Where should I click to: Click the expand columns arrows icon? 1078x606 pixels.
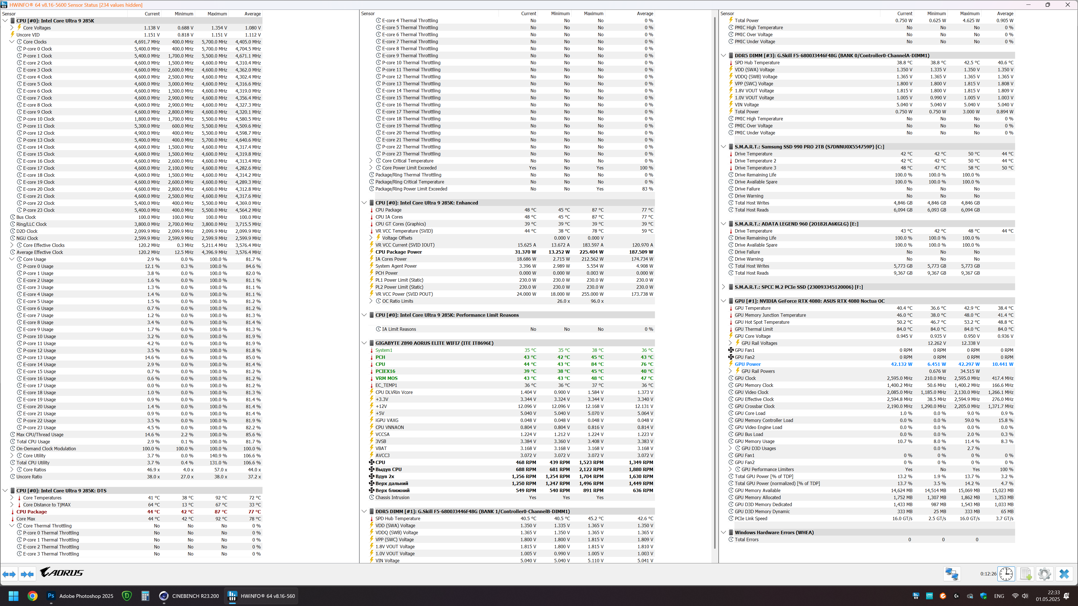pyautogui.click(x=9, y=574)
